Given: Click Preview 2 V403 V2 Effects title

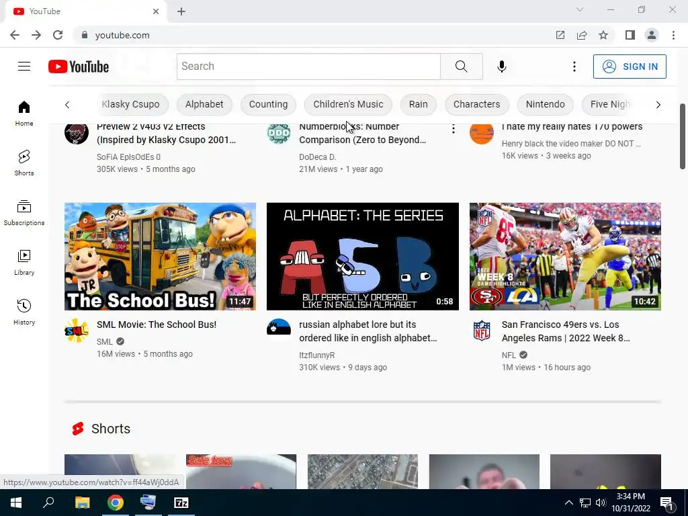Looking at the screenshot, I should pos(167,133).
